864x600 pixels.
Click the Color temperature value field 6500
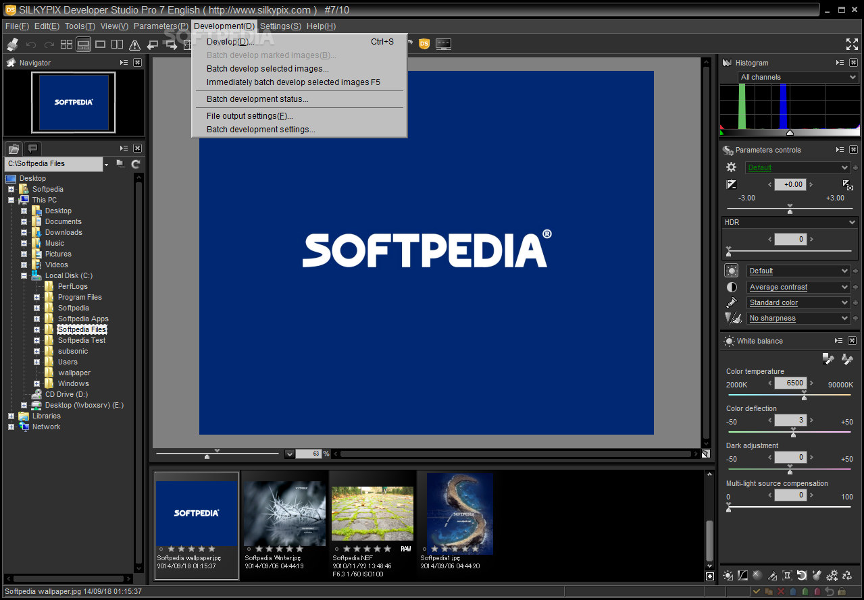790,383
